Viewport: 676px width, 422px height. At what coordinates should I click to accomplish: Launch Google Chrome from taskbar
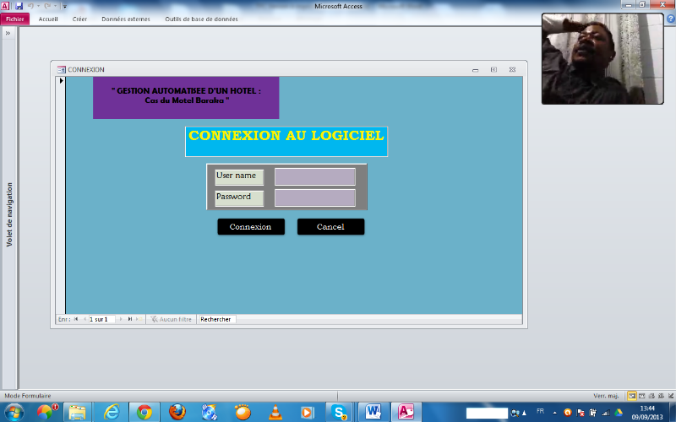(x=144, y=412)
